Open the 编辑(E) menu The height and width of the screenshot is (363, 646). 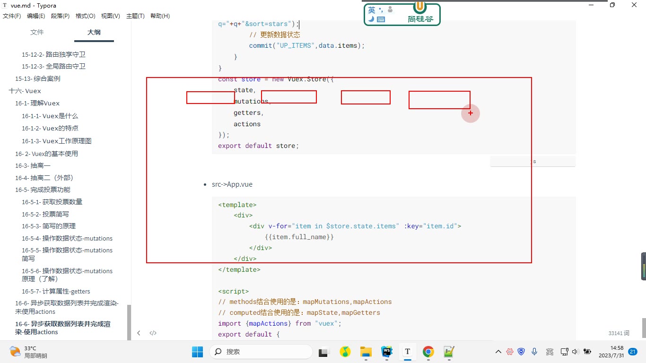[36, 16]
